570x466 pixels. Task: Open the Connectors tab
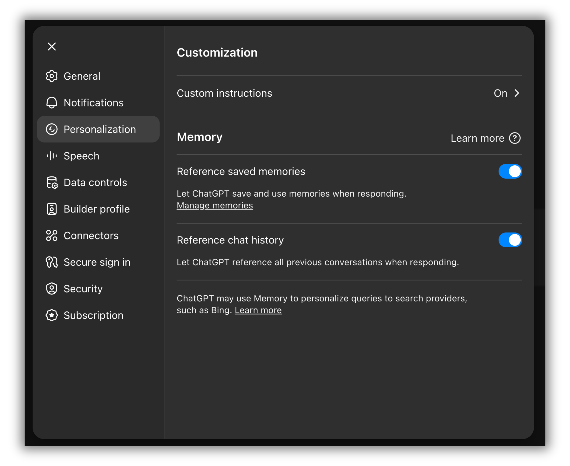pos(98,235)
